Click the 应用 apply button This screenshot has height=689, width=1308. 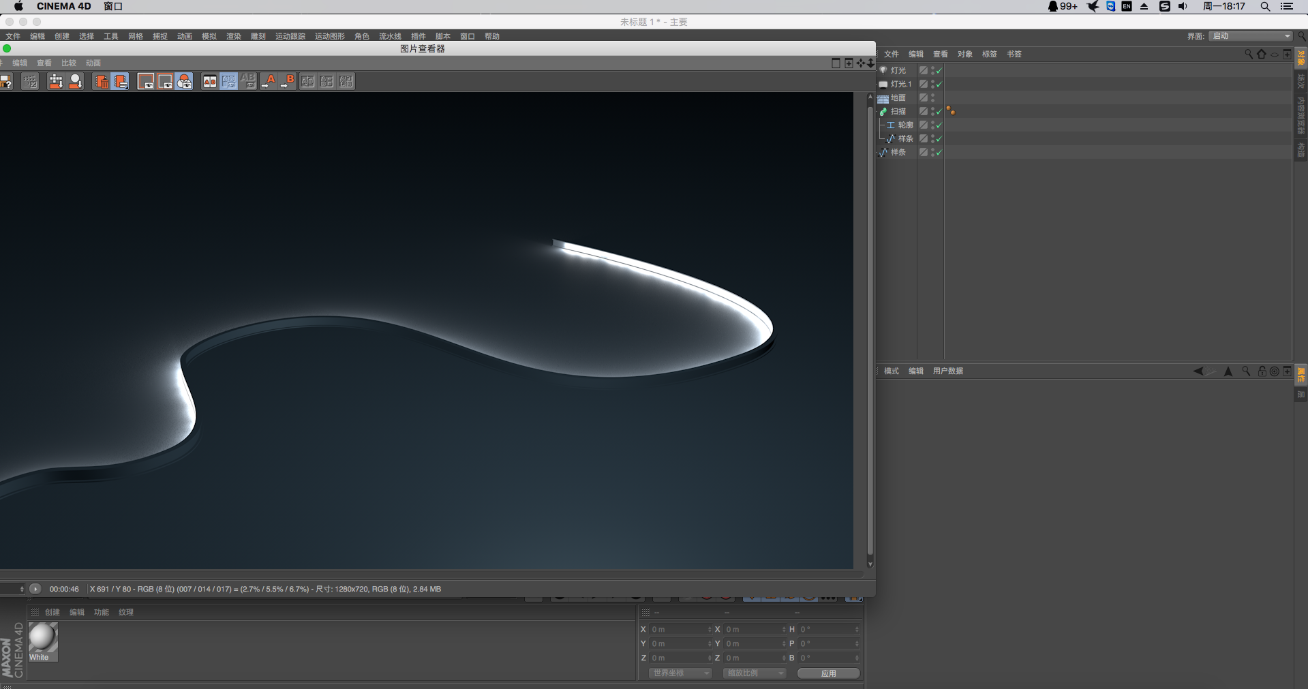[x=828, y=673]
